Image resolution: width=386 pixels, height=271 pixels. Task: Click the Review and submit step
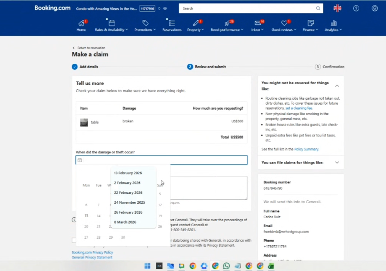pyautogui.click(x=207, y=67)
